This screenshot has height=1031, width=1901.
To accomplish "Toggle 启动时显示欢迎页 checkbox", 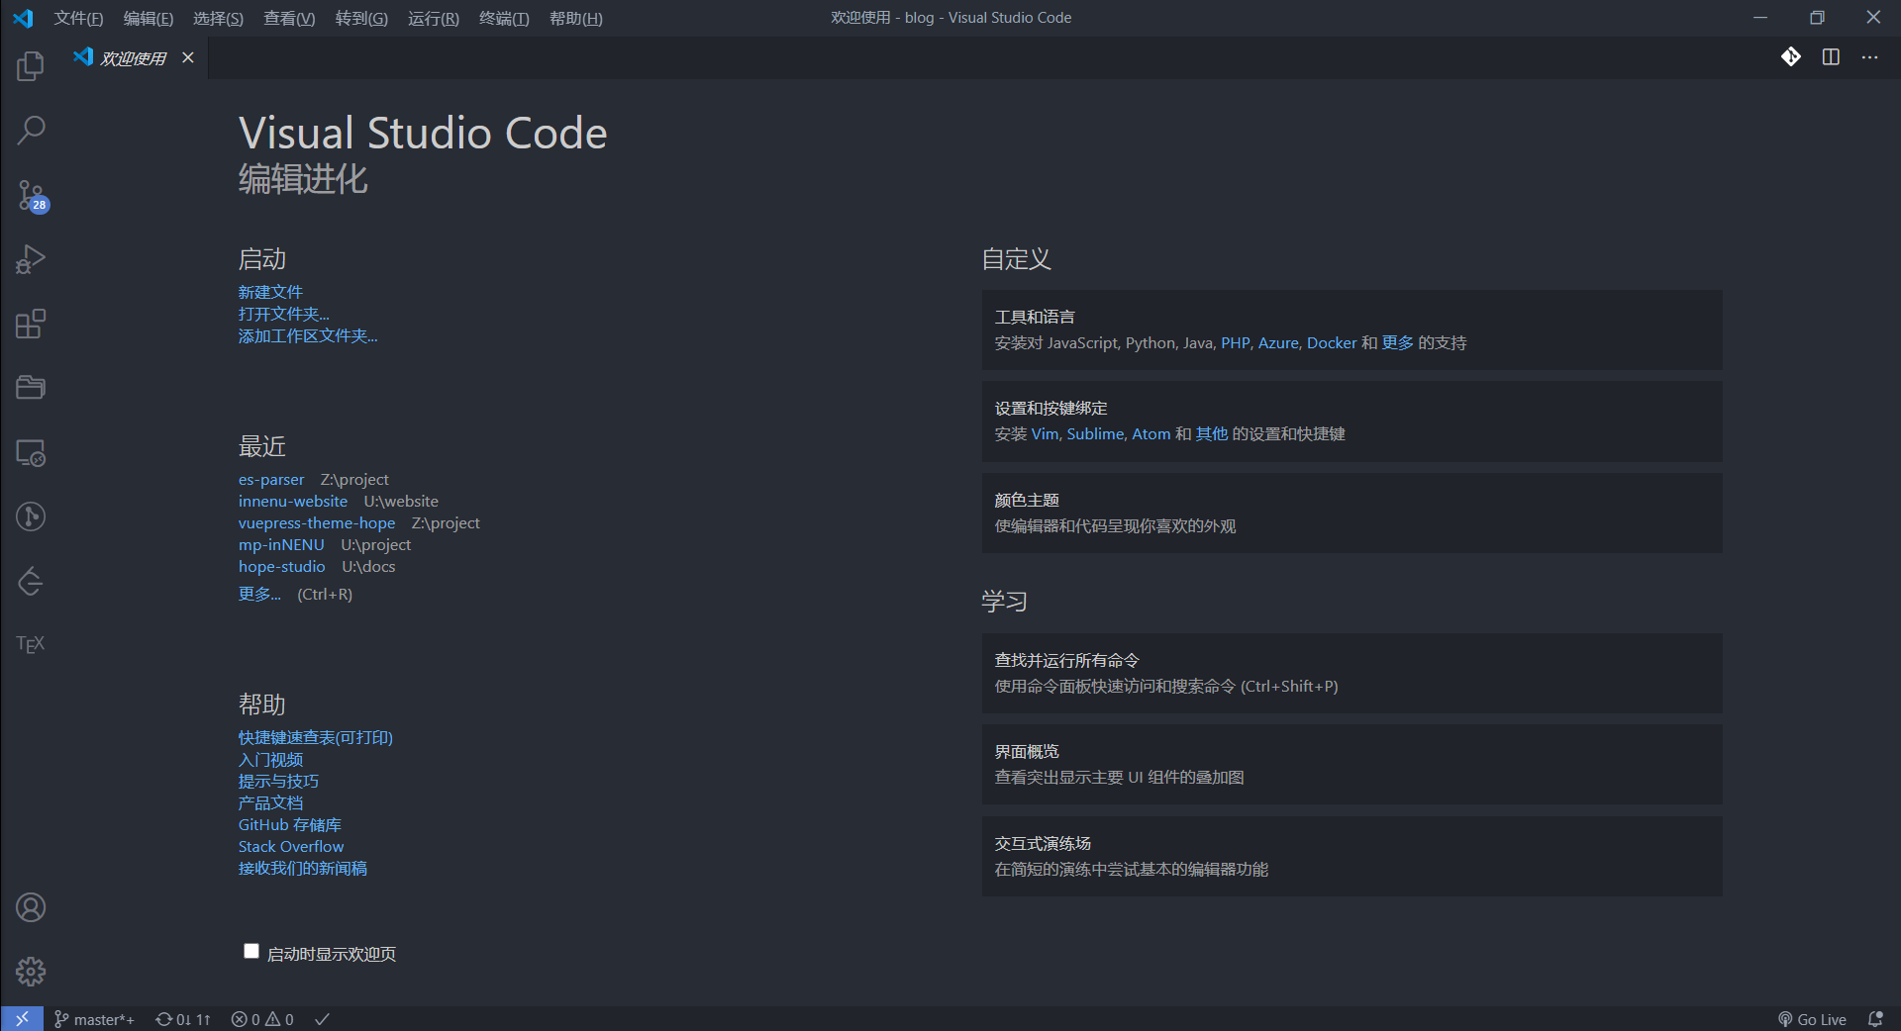I will click(251, 952).
